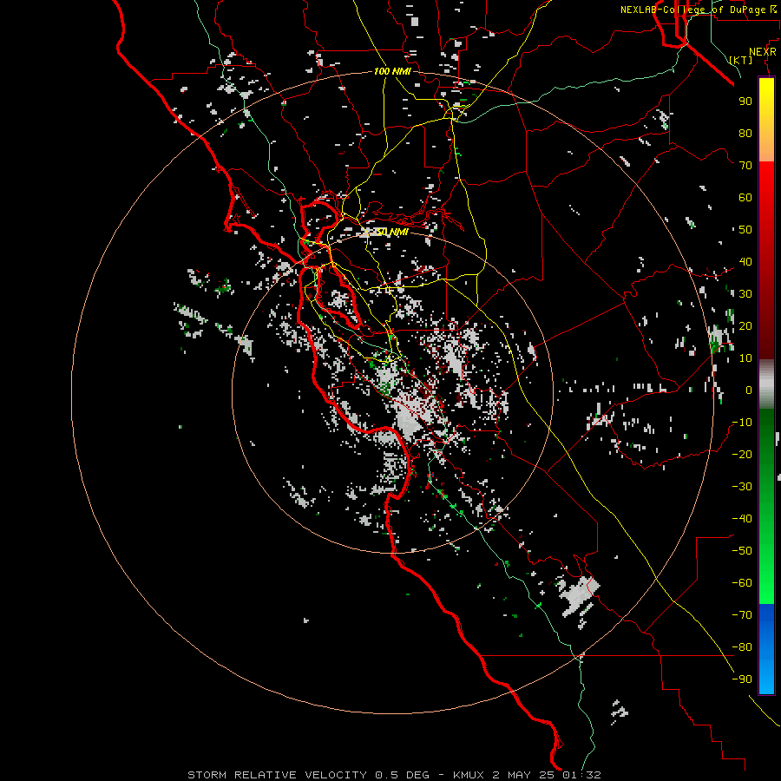Click the "-10" value on the velocity scale
The height and width of the screenshot is (781, 781).
[x=742, y=423]
